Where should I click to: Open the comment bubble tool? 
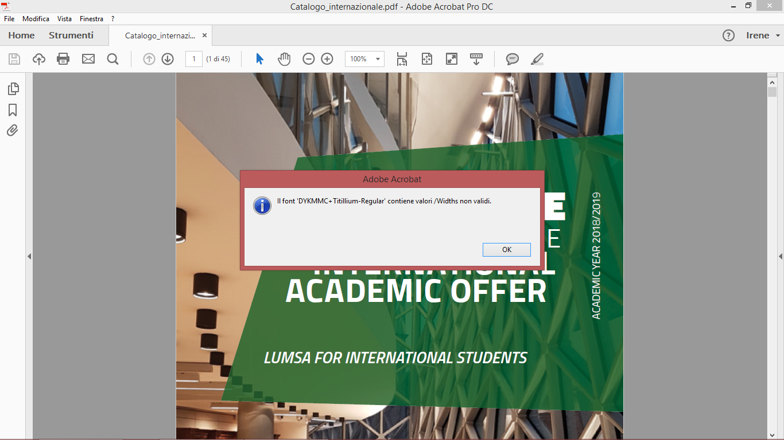[513, 59]
